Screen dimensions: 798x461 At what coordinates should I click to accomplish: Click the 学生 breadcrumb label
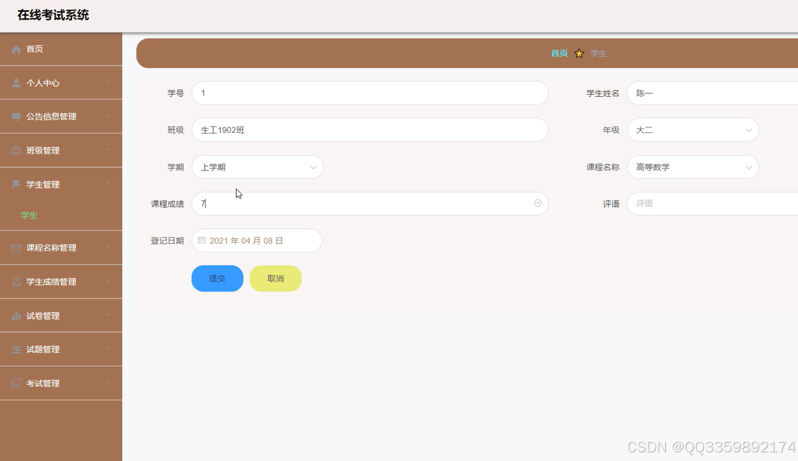coord(599,53)
